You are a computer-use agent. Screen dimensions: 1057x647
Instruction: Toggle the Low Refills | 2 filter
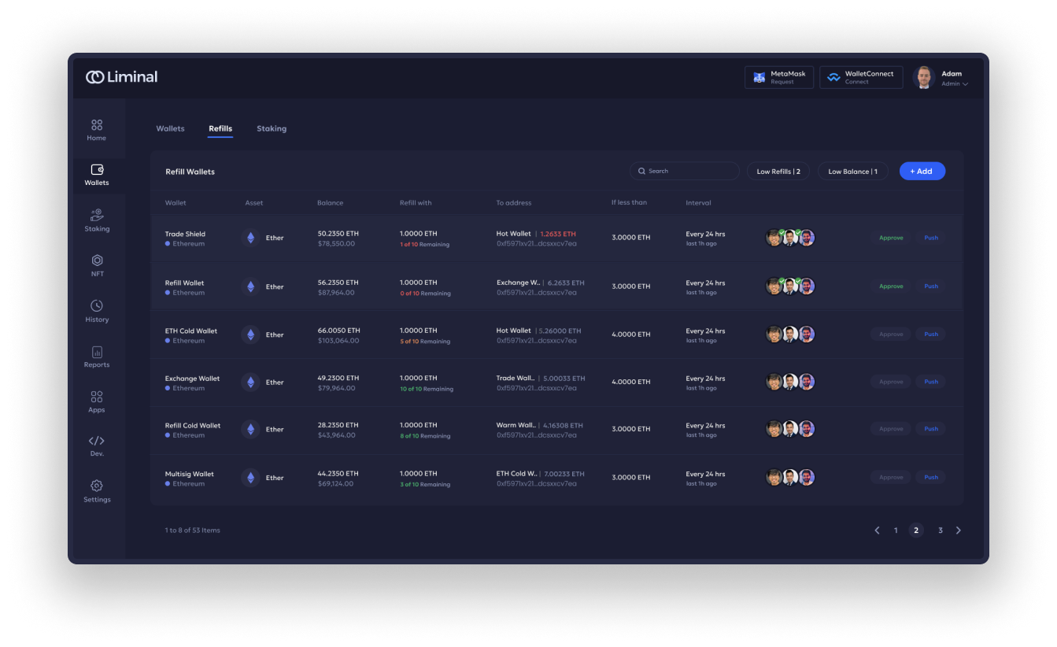[x=778, y=171]
